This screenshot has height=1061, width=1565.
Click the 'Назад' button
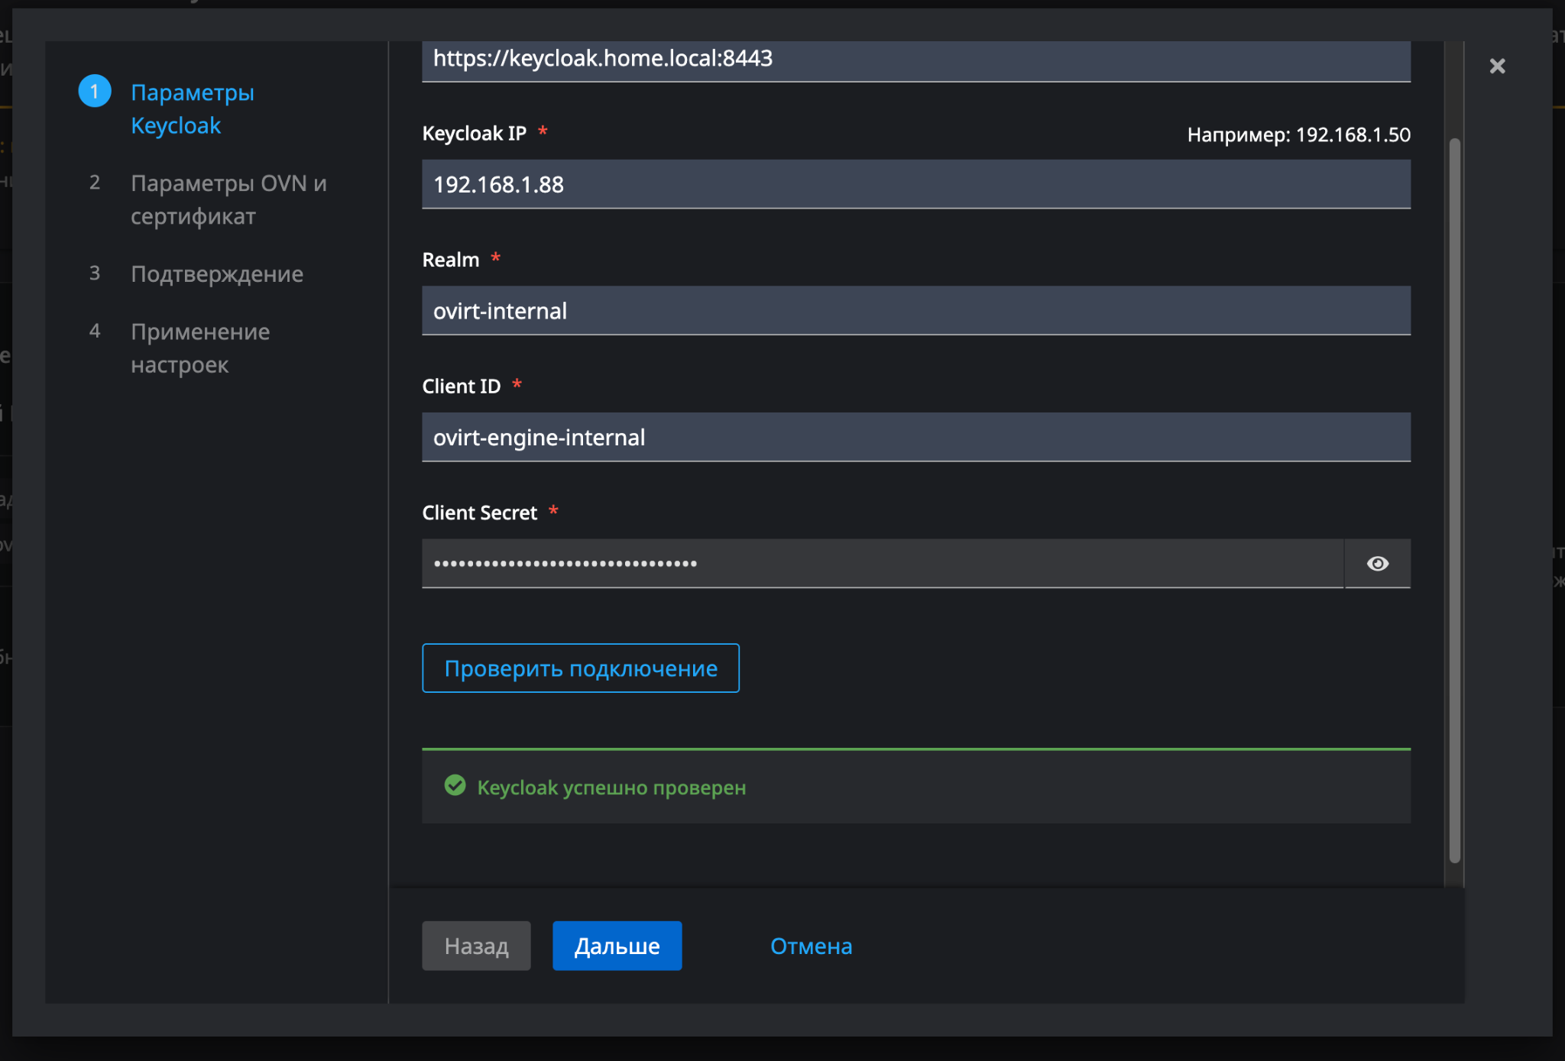point(476,946)
